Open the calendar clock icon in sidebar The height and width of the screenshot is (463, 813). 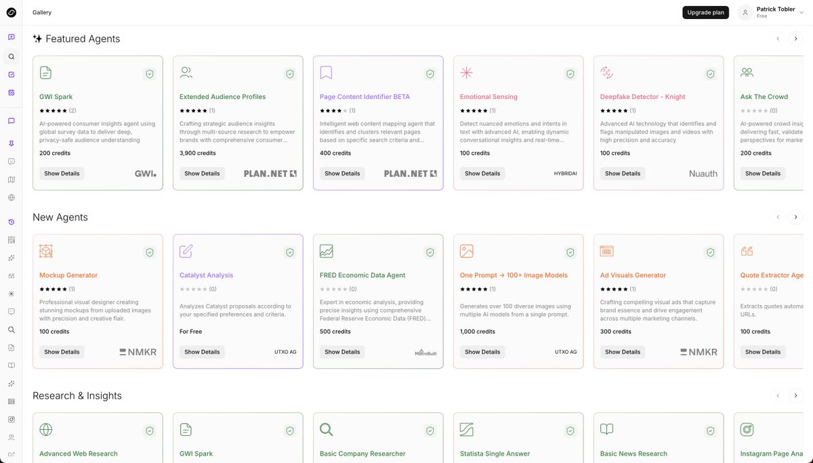[x=11, y=92]
